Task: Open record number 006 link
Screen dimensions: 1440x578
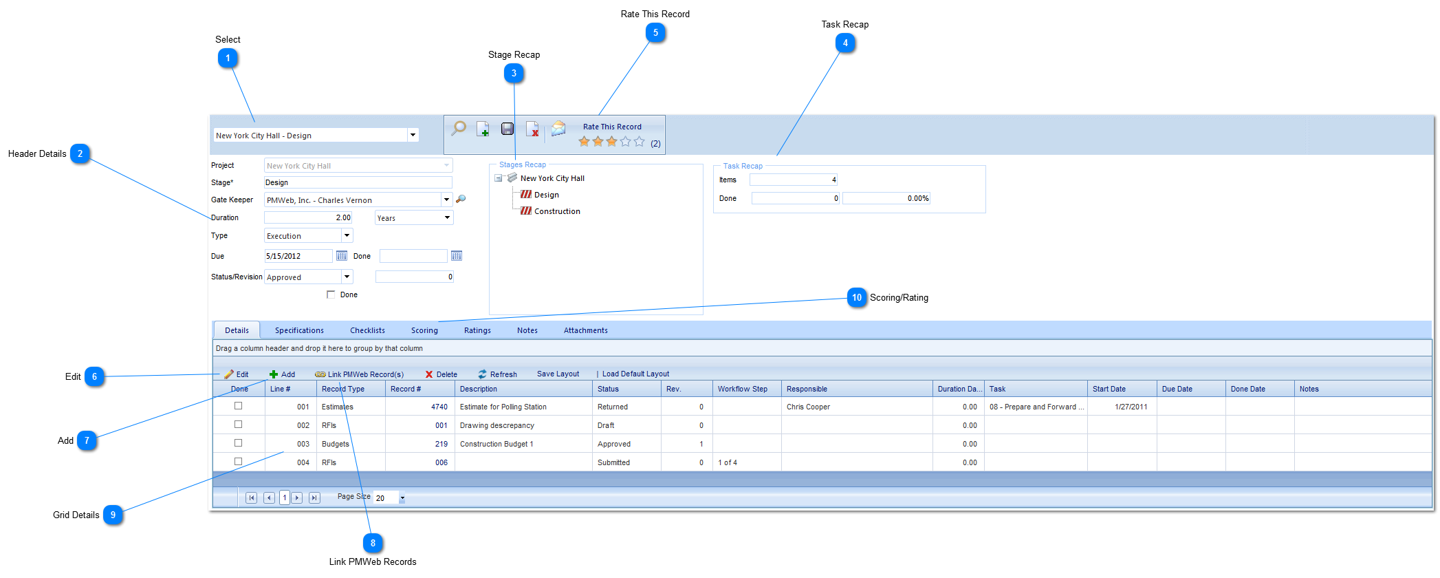Action: [x=441, y=462]
